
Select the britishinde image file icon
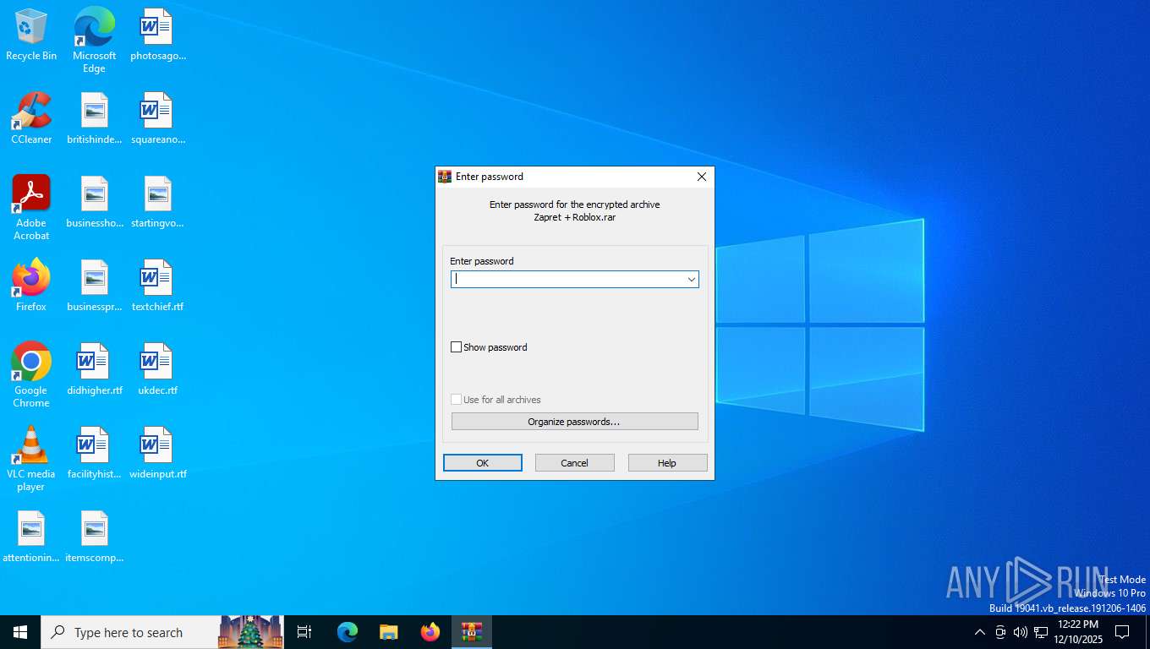tap(94, 118)
